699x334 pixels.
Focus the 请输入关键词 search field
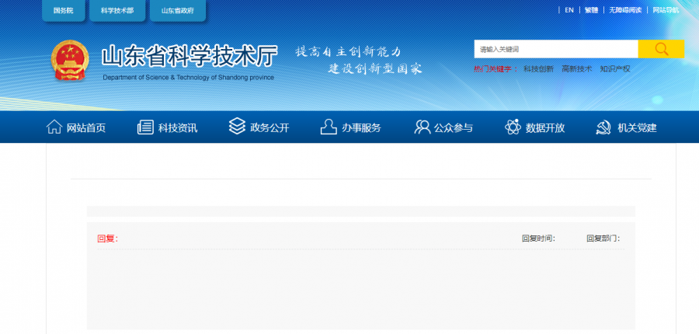coord(556,49)
